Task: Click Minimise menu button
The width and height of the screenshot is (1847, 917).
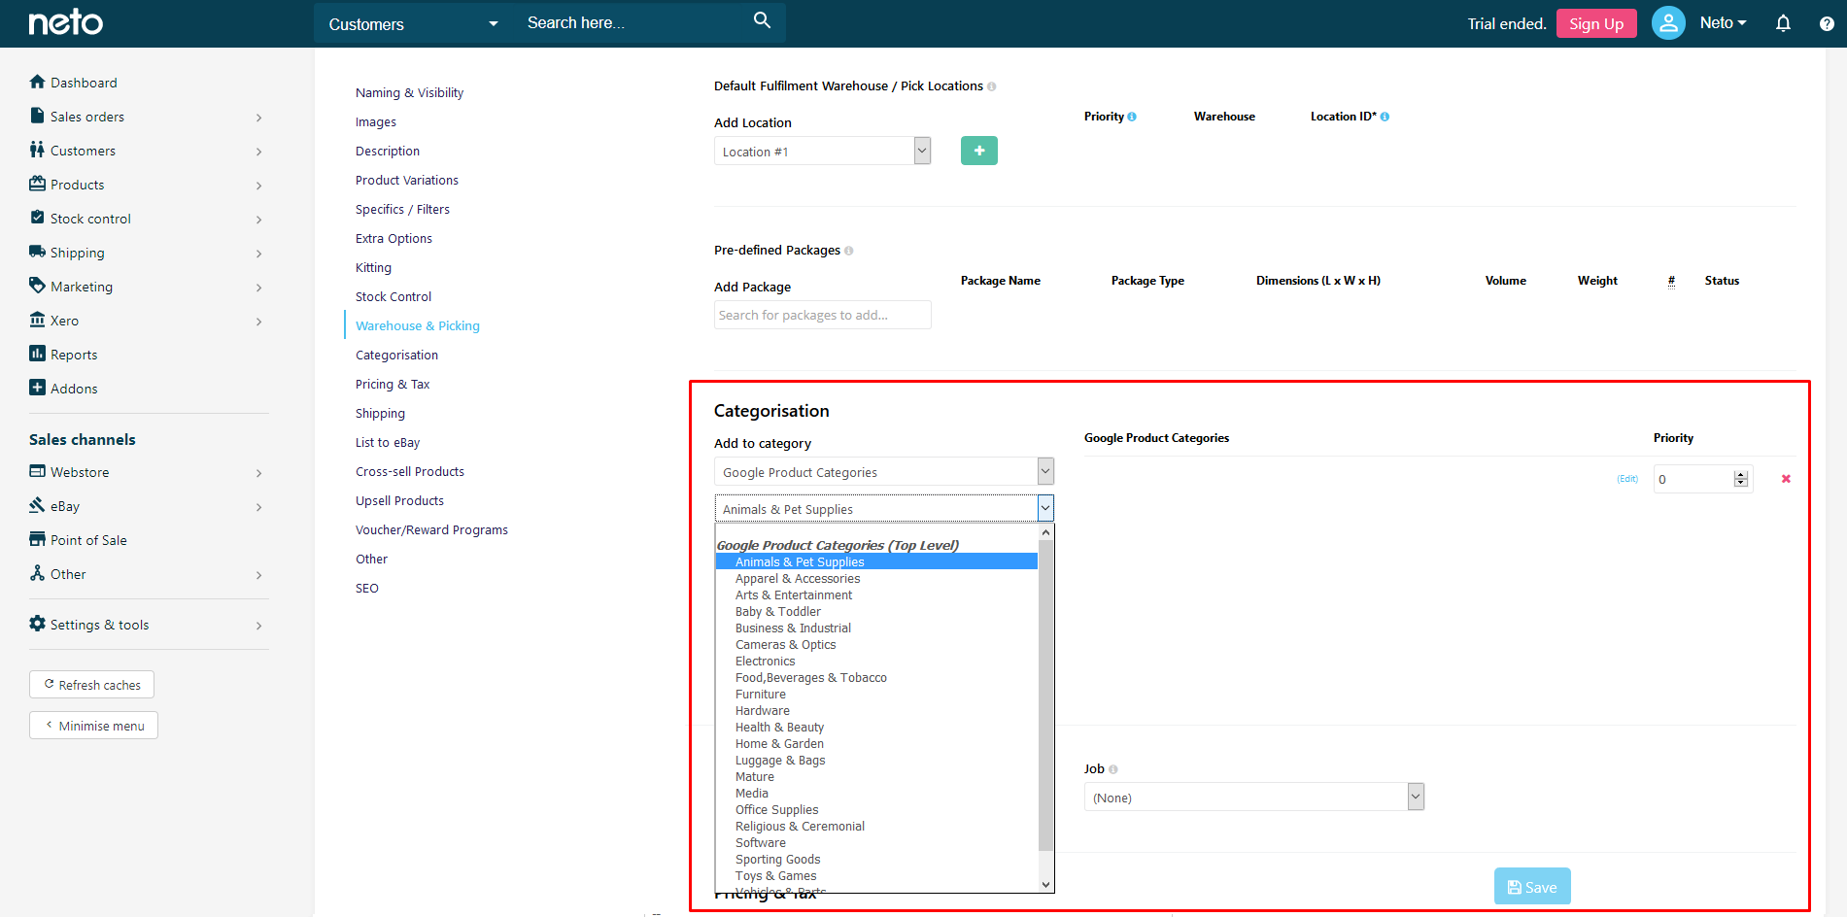Action: [x=93, y=726]
